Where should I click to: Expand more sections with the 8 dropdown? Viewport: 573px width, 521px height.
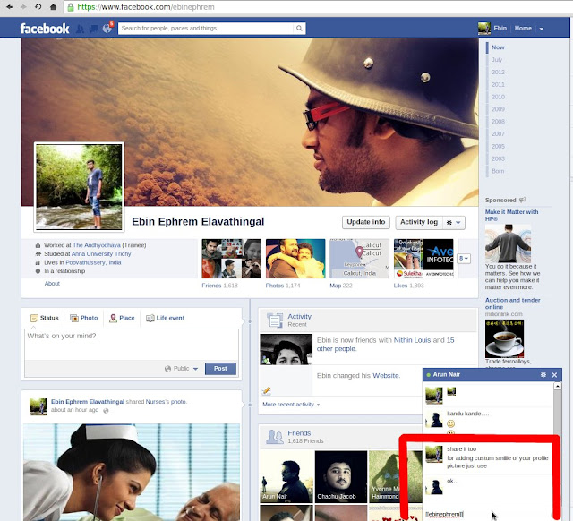coord(464,259)
